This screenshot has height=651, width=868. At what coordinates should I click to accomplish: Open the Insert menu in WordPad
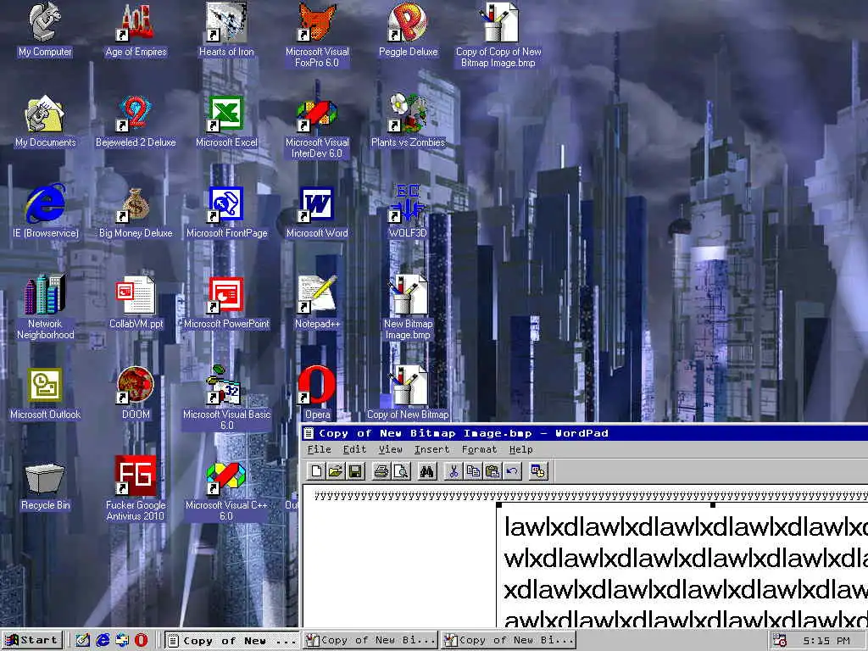click(x=431, y=449)
